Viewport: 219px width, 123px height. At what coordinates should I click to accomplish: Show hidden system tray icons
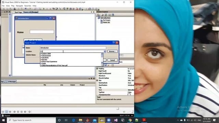click(178, 120)
